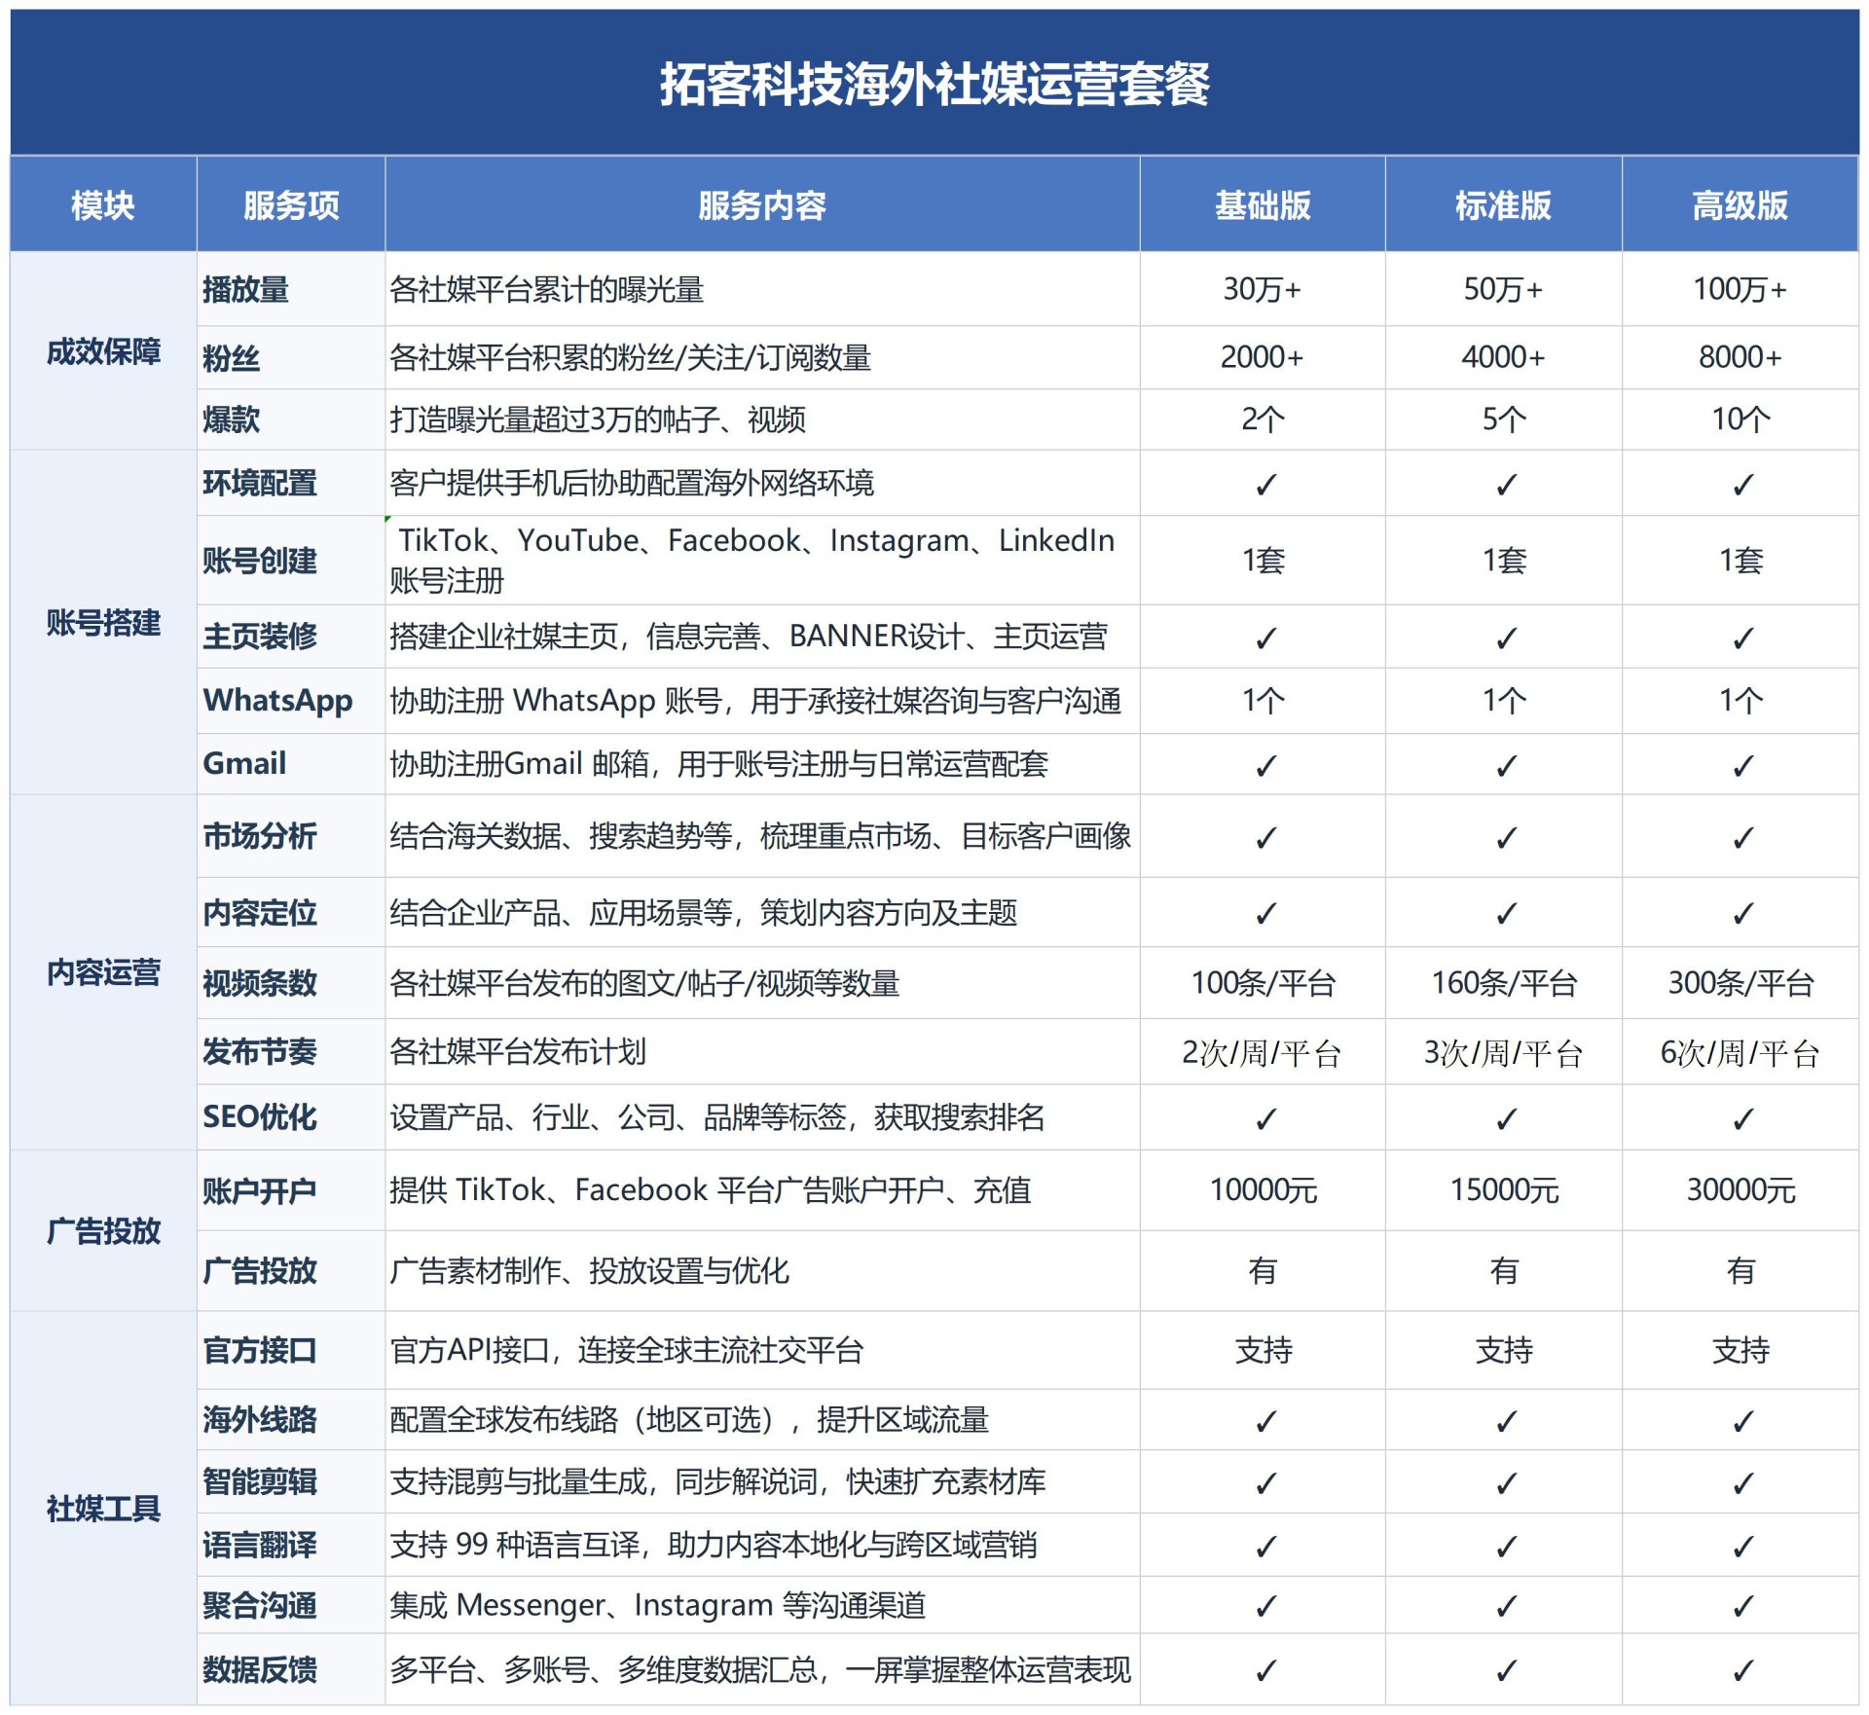Select the 基础版 column header
Screen dimensions: 1869x1715
click(1263, 205)
